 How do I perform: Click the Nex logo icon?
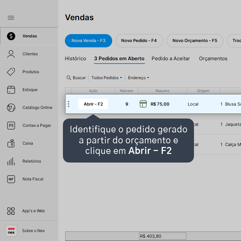(11, 231)
